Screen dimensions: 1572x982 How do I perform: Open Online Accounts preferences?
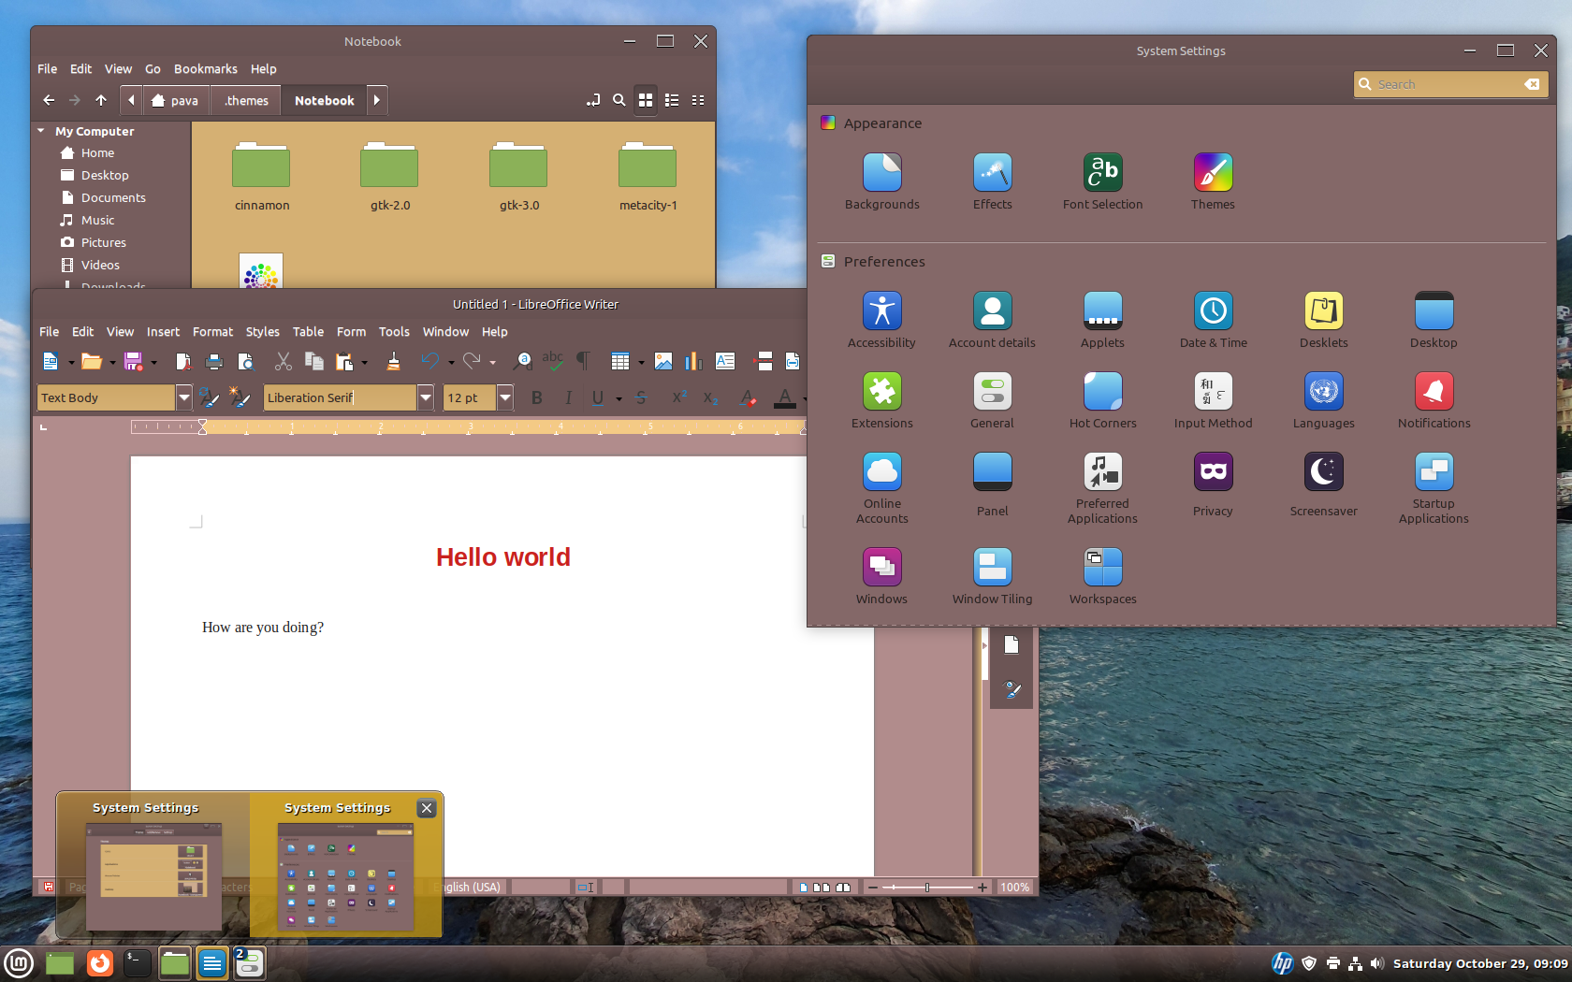pyautogui.click(x=881, y=488)
